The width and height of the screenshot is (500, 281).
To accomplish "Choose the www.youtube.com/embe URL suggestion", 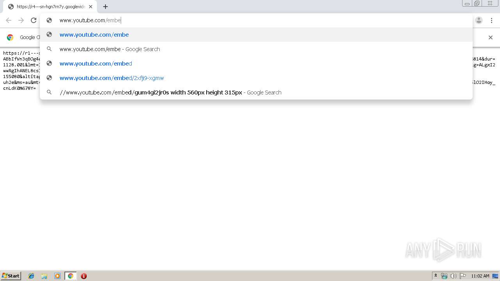I will (256, 35).
